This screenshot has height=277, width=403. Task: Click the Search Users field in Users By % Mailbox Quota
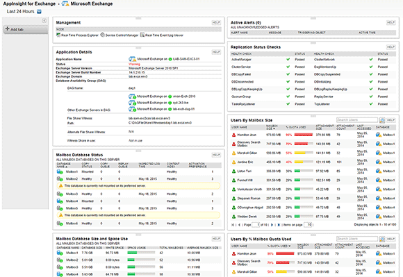[x=357, y=239]
